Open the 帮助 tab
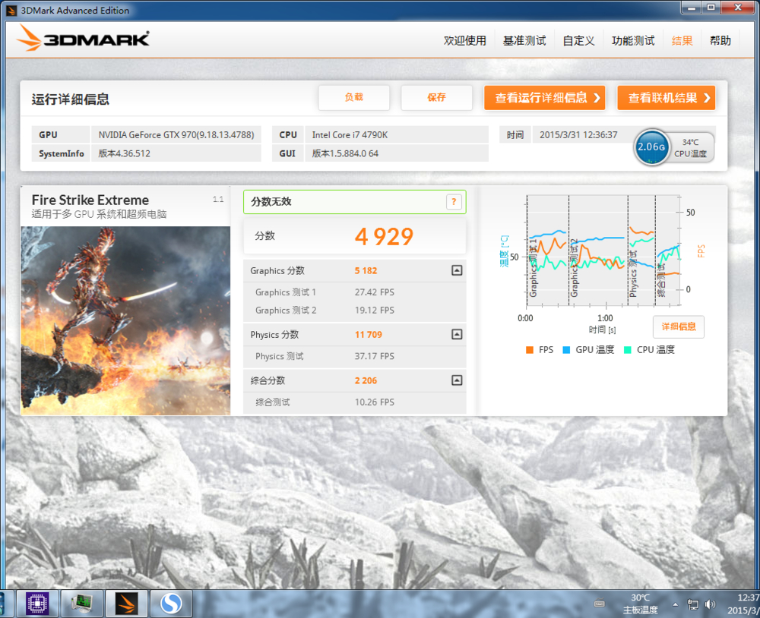The width and height of the screenshot is (760, 618). (x=720, y=41)
